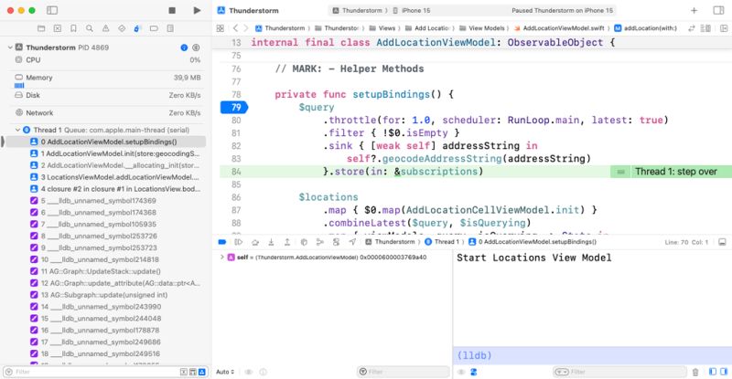Viewport: 732px width, 379px height.
Task: Select the Disk gauge row
Action: click(107, 95)
